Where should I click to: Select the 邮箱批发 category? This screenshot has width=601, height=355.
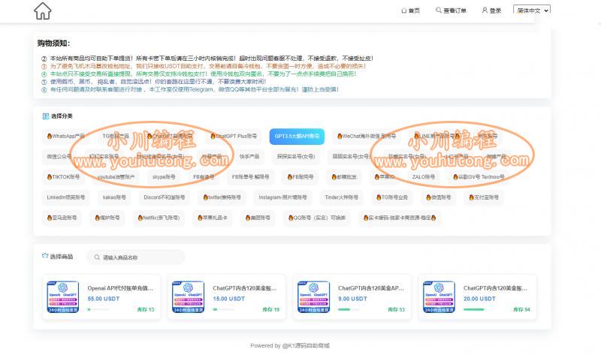[x=344, y=177]
